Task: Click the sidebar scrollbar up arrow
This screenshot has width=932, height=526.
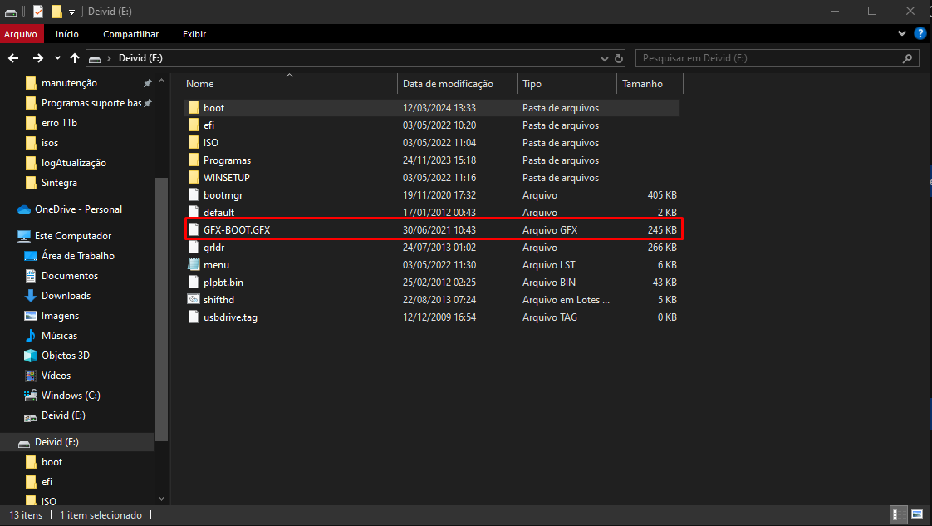Action: point(162,81)
